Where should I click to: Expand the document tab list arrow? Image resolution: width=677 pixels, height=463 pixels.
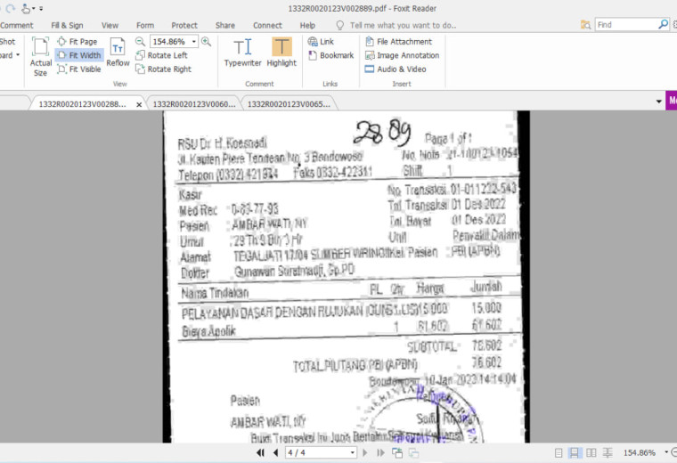point(659,102)
